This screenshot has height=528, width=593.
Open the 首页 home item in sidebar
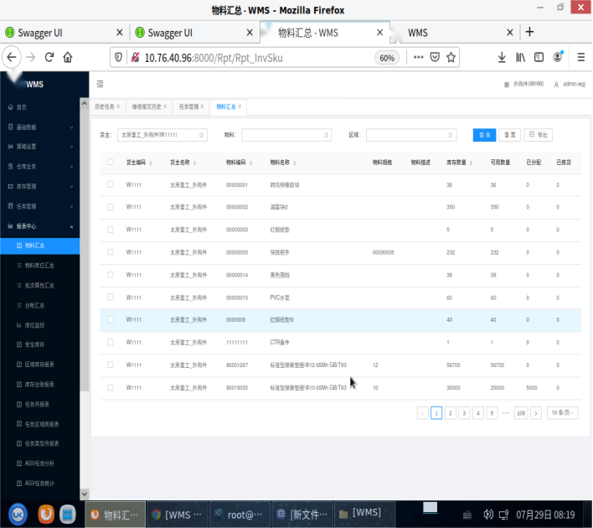coord(39,107)
